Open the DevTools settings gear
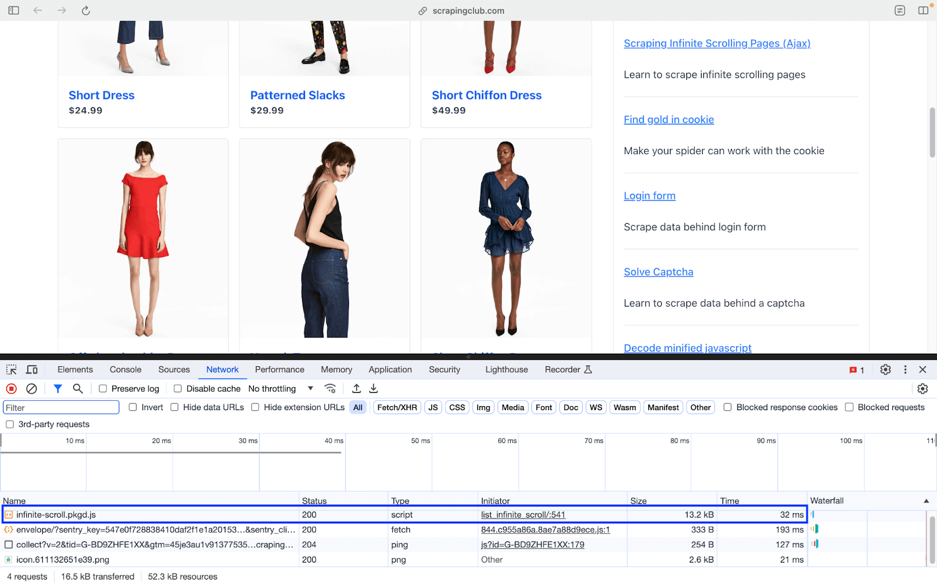 click(x=885, y=370)
